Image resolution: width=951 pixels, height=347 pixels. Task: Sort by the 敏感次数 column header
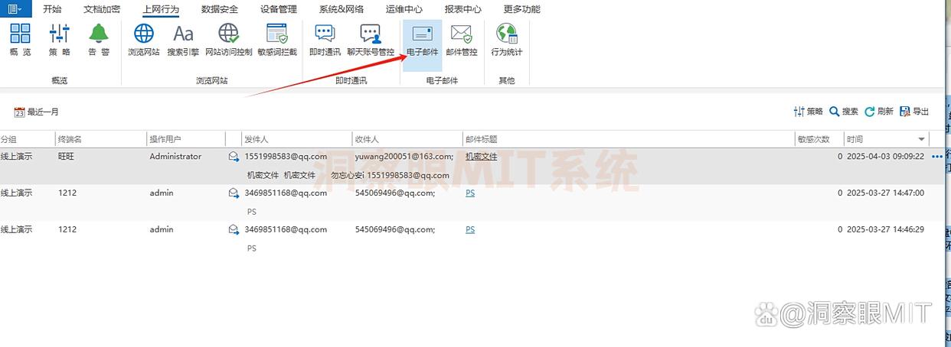click(x=814, y=139)
